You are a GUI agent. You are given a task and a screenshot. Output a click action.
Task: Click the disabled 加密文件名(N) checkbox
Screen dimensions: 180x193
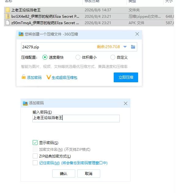(35, 149)
